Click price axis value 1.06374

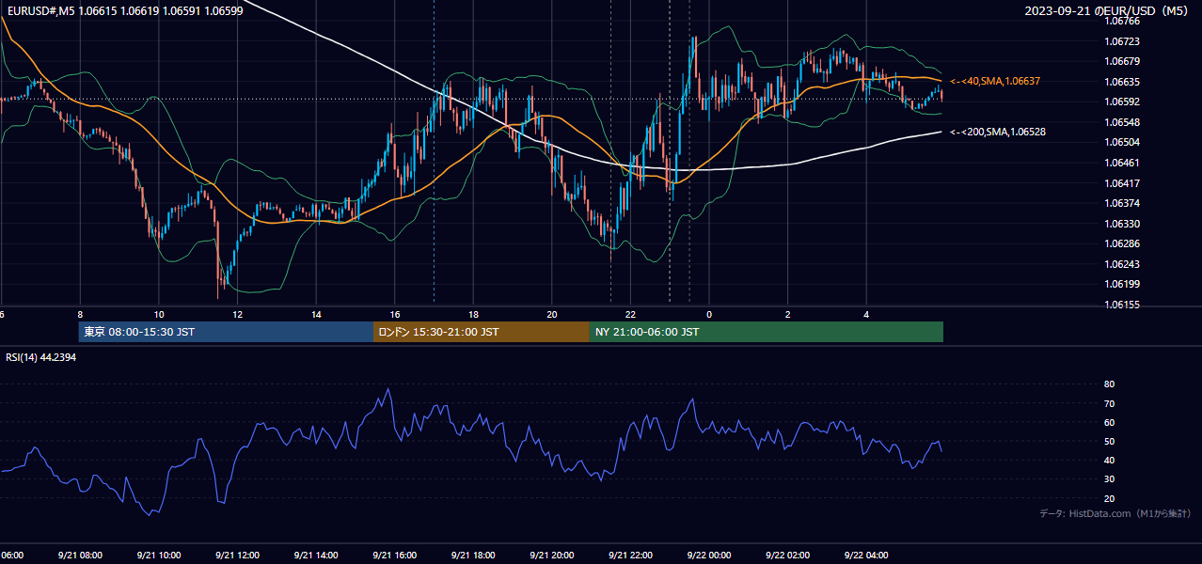click(1121, 203)
